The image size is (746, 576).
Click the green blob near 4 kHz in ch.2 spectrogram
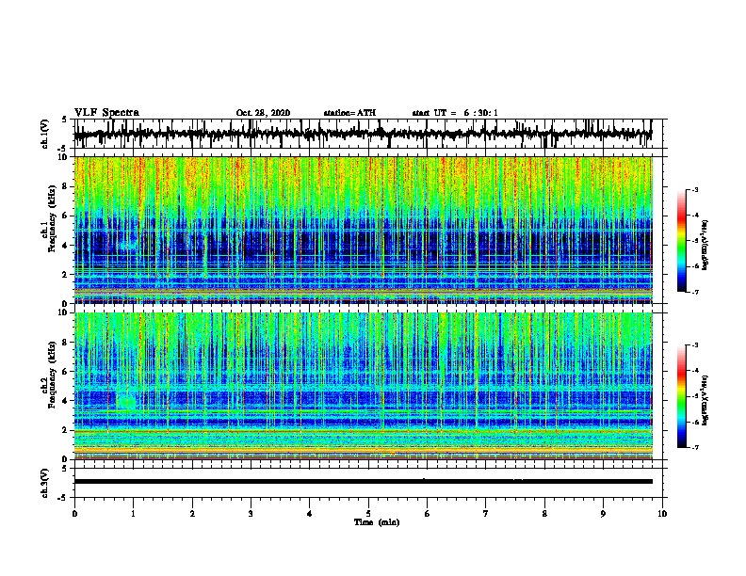127,402
